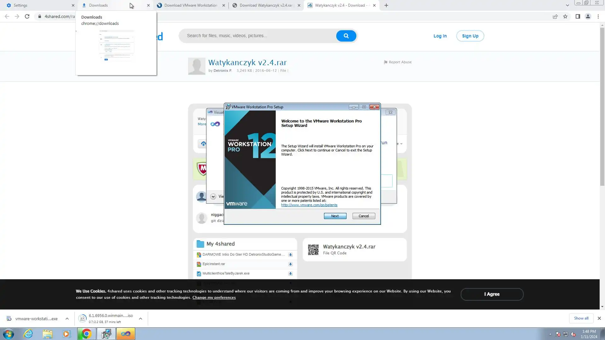Click the page vertical scrollbar thumb
Screen dimensions: 605x340
[x=602, y=107]
